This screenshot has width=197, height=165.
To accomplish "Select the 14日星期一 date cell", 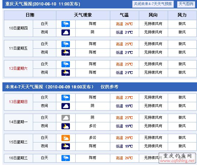I will (18, 122).
